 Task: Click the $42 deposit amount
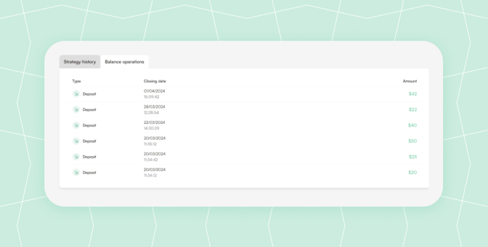coord(413,94)
